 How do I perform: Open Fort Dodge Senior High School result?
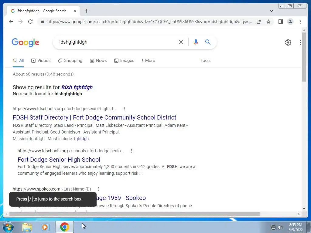tap(59, 160)
